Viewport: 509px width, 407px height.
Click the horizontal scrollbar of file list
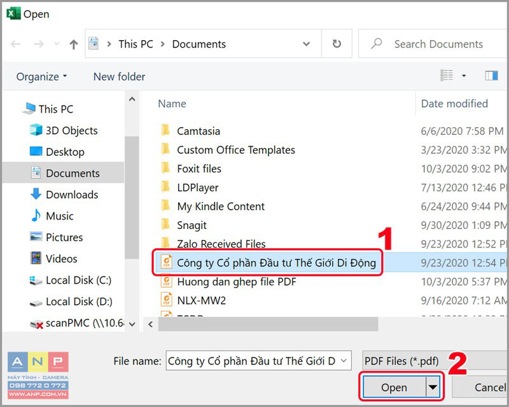[268, 324]
